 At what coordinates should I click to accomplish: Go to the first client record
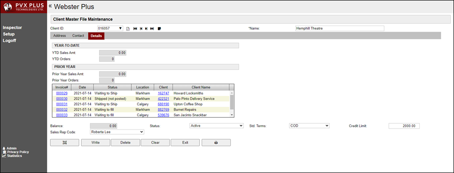[135, 28]
